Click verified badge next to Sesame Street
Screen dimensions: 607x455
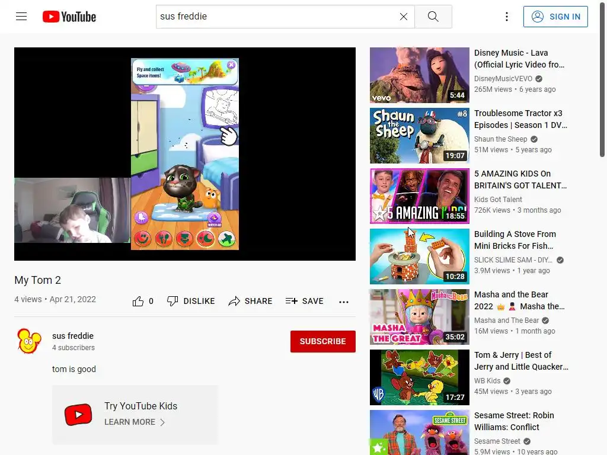coord(527,441)
